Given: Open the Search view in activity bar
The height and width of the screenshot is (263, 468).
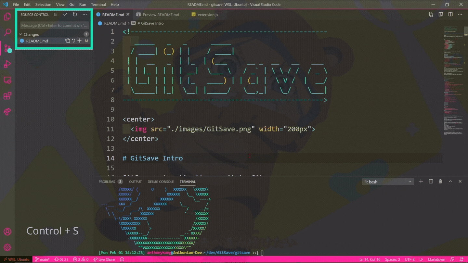Looking at the screenshot, I should tap(7, 32).
